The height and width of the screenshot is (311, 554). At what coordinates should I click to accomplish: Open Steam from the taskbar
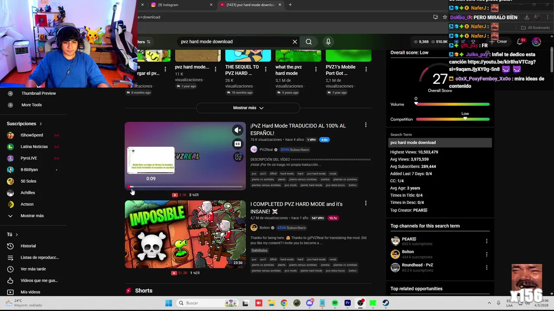coord(386,303)
